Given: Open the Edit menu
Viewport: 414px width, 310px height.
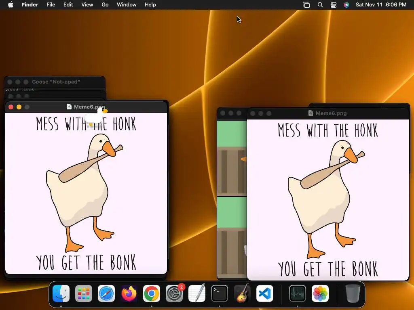Looking at the screenshot, I should click(68, 5).
